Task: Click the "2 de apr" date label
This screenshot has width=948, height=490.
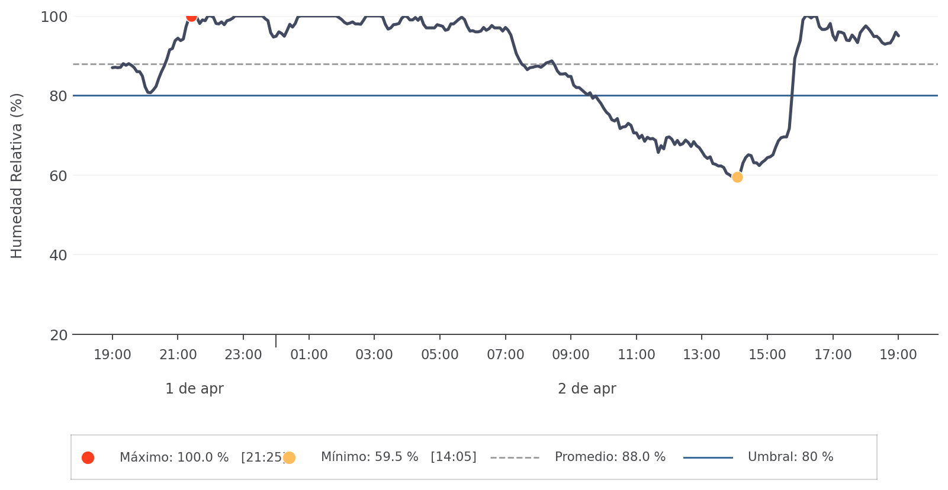Action: 587,389
